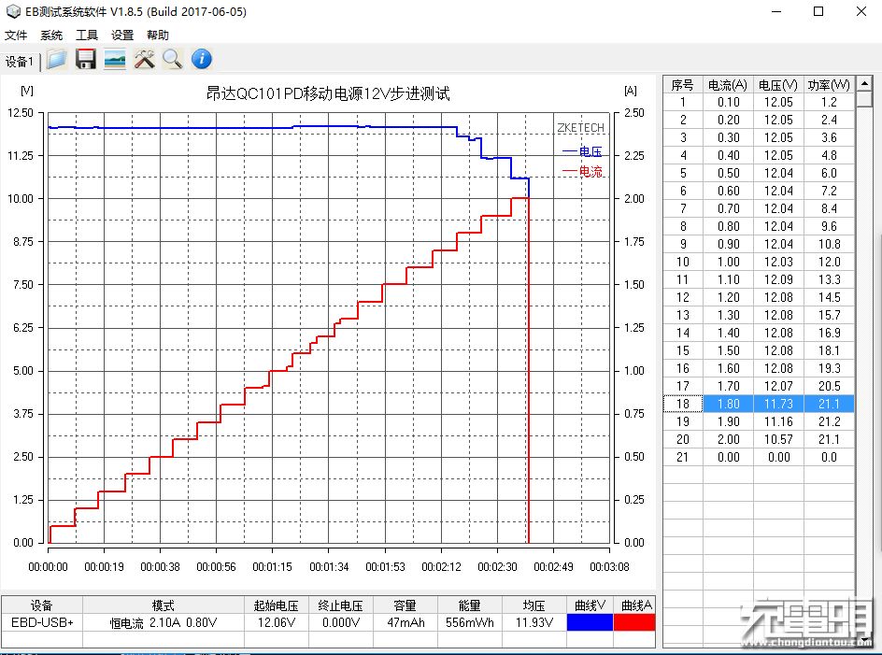Viewport: 882px width, 655px height.
Task: Click the 均压 header in summary table
Action: (533, 605)
